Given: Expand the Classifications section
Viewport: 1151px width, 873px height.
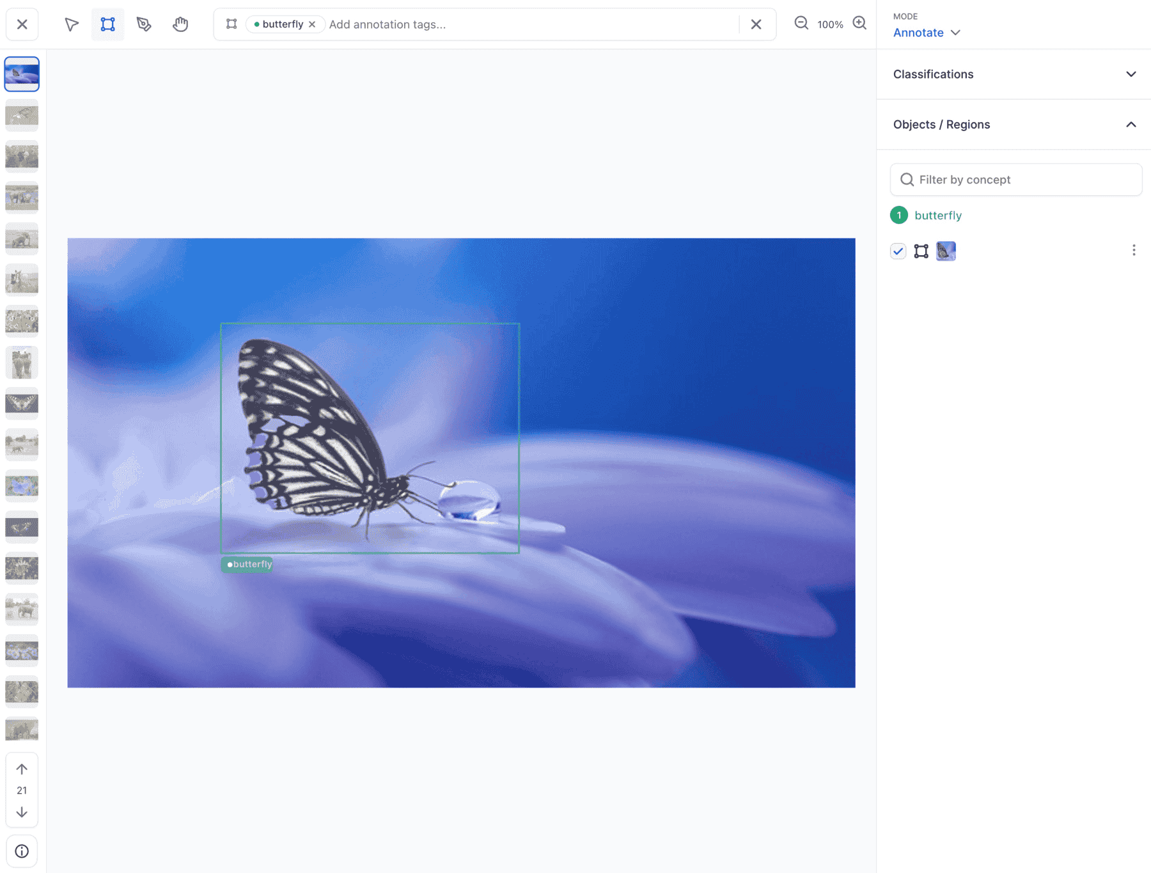Looking at the screenshot, I should pyautogui.click(x=1130, y=74).
